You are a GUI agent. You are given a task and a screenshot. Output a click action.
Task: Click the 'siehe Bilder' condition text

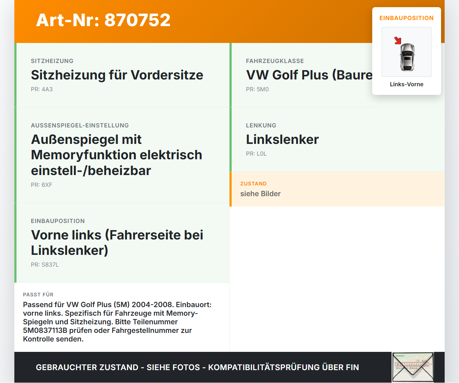tap(260, 194)
